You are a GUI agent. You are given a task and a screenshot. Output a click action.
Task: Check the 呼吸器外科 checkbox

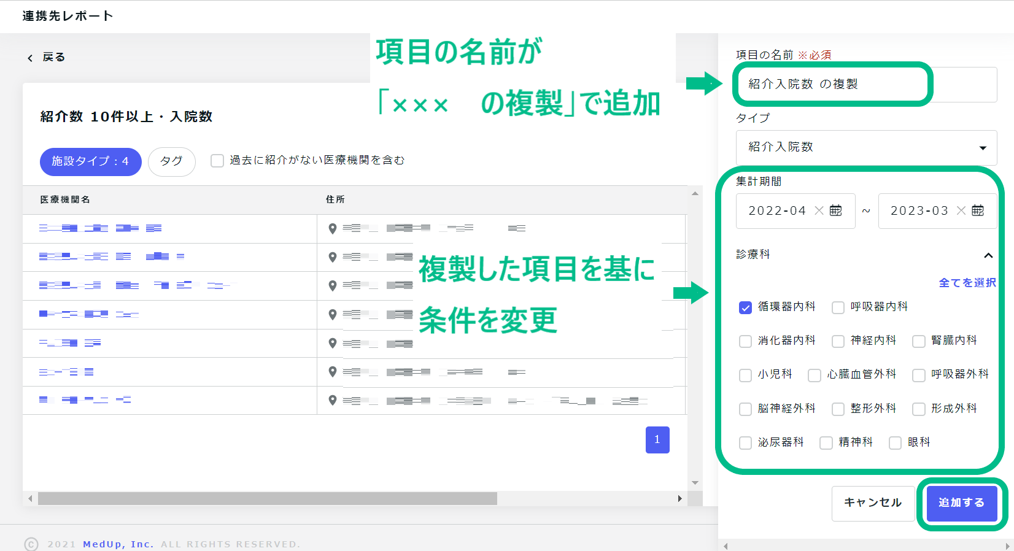918,375
